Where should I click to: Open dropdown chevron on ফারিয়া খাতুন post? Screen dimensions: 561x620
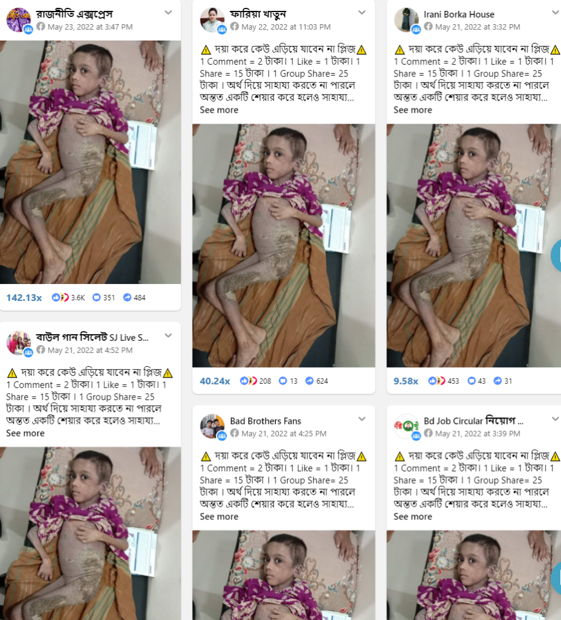[x=362, y=13]
